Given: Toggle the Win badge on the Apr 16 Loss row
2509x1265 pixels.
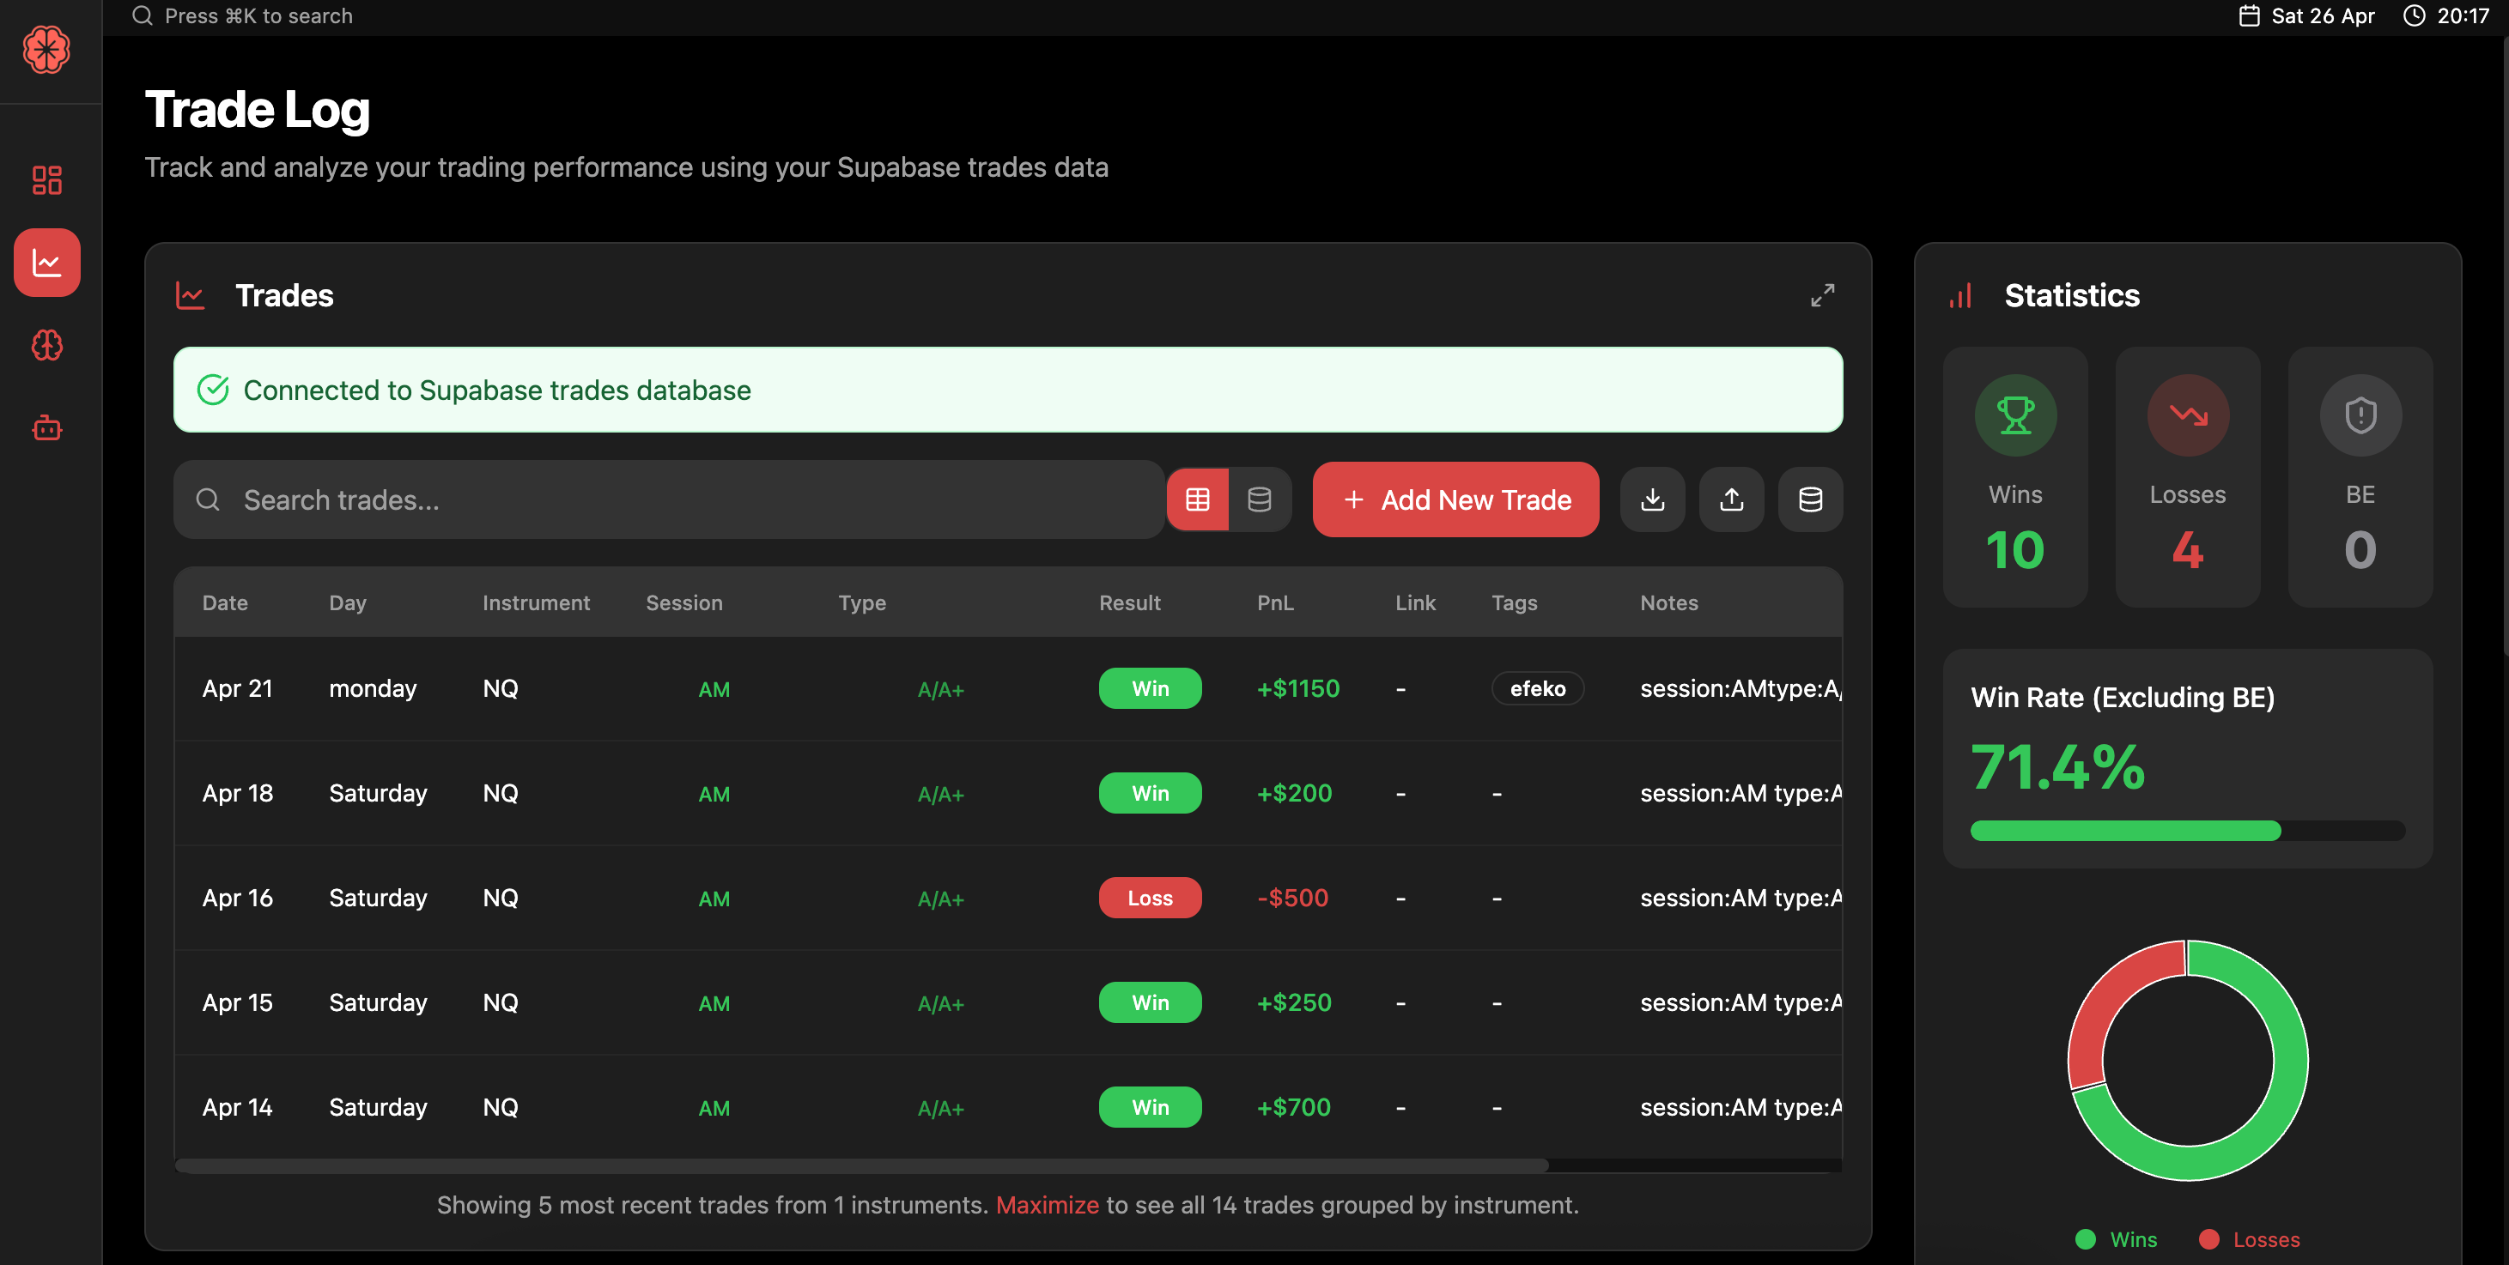Looking at the screenshot, I should tap(1149, 897).
